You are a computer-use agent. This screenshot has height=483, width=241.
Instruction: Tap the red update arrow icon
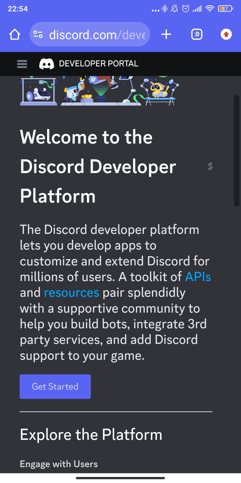tap(226, 34)
